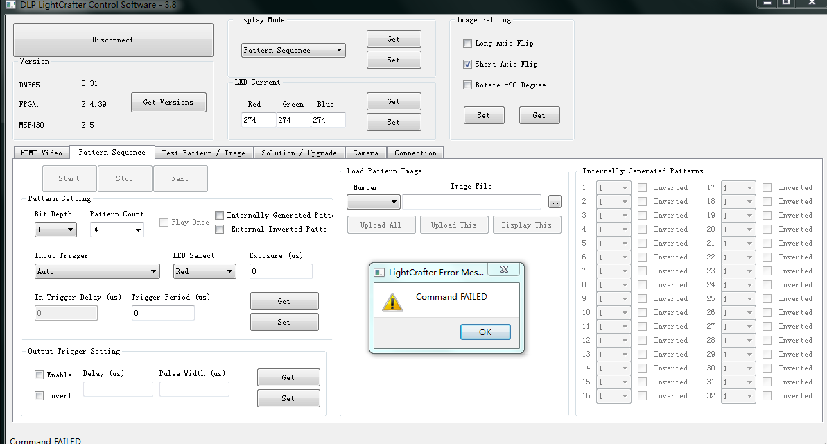Check Inverted for pattern 28

pyautogui.click(x=767, y=340)
